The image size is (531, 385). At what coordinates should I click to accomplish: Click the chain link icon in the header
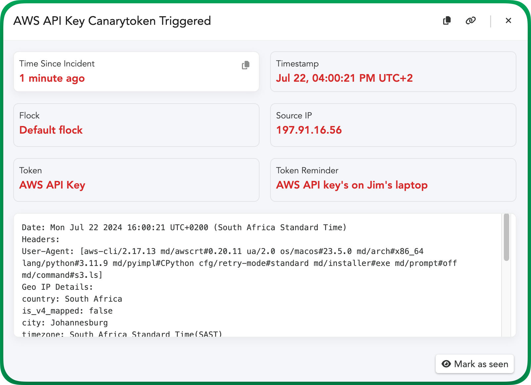(x=470, y=21)
